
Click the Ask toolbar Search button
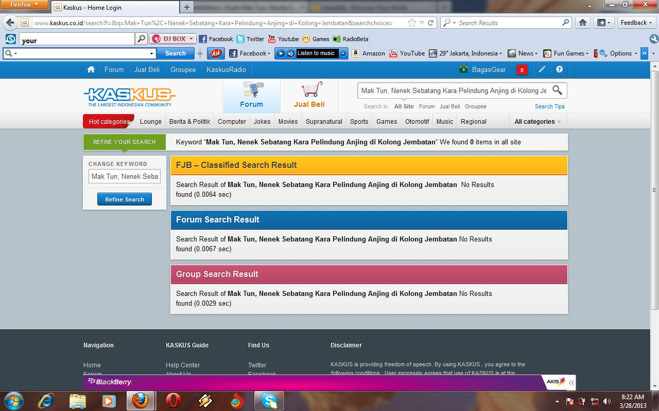point(176,53)
